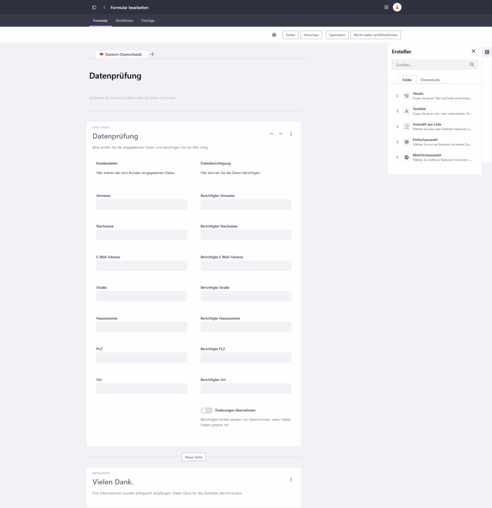This screenshot has height=508, width=492.
Task: Choose the Einfachauswahl radio field type
Action: pyautogui.click(x=406, y=142)
